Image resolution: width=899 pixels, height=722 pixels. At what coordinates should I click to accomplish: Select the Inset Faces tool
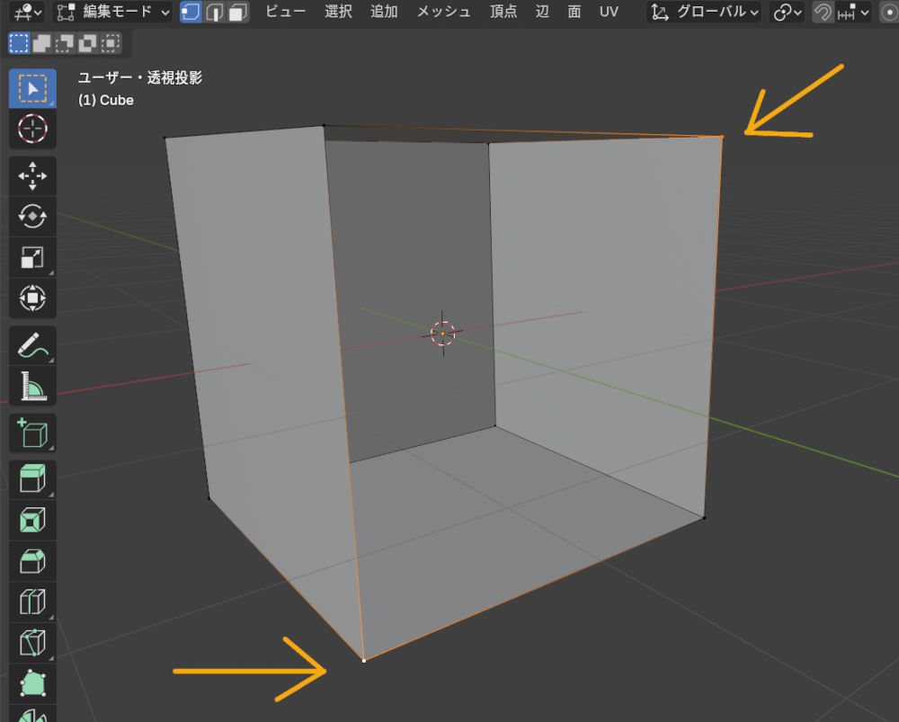[32, 519]
